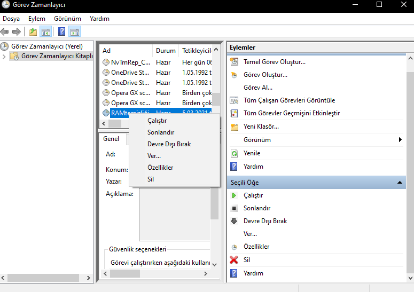The width and height of the screenshot is (414, 292).
Task: Choose Özellikler in the context menu
Action: [175, 168]
